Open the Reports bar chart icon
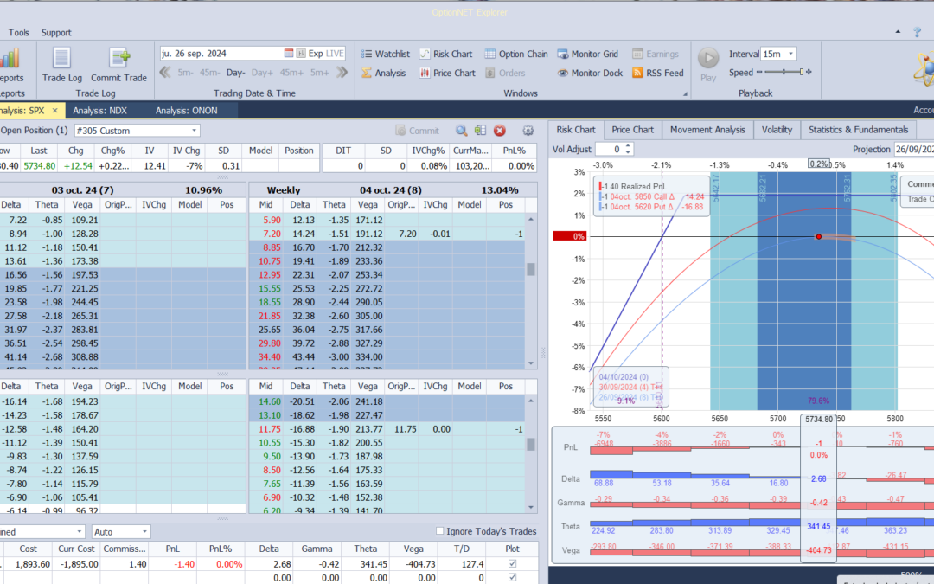This screenshot has width=934, height=584. tap(10, 59)
